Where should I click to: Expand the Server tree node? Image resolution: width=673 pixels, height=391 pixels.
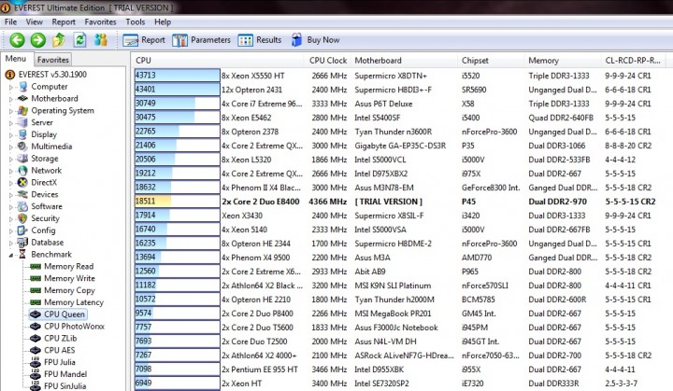coord(11,123)
